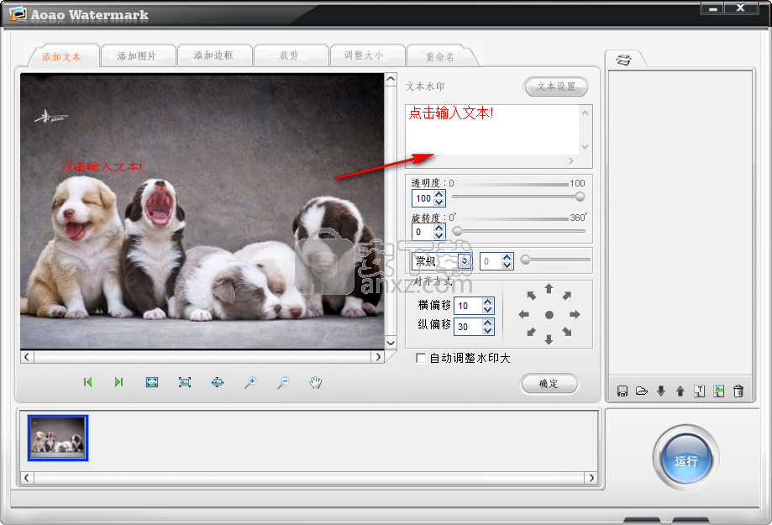Image resolution: width=772 pixels, height=525 pixels.
Task: Click preview vertical scrollbar down arrow
Action: [391, 343]
